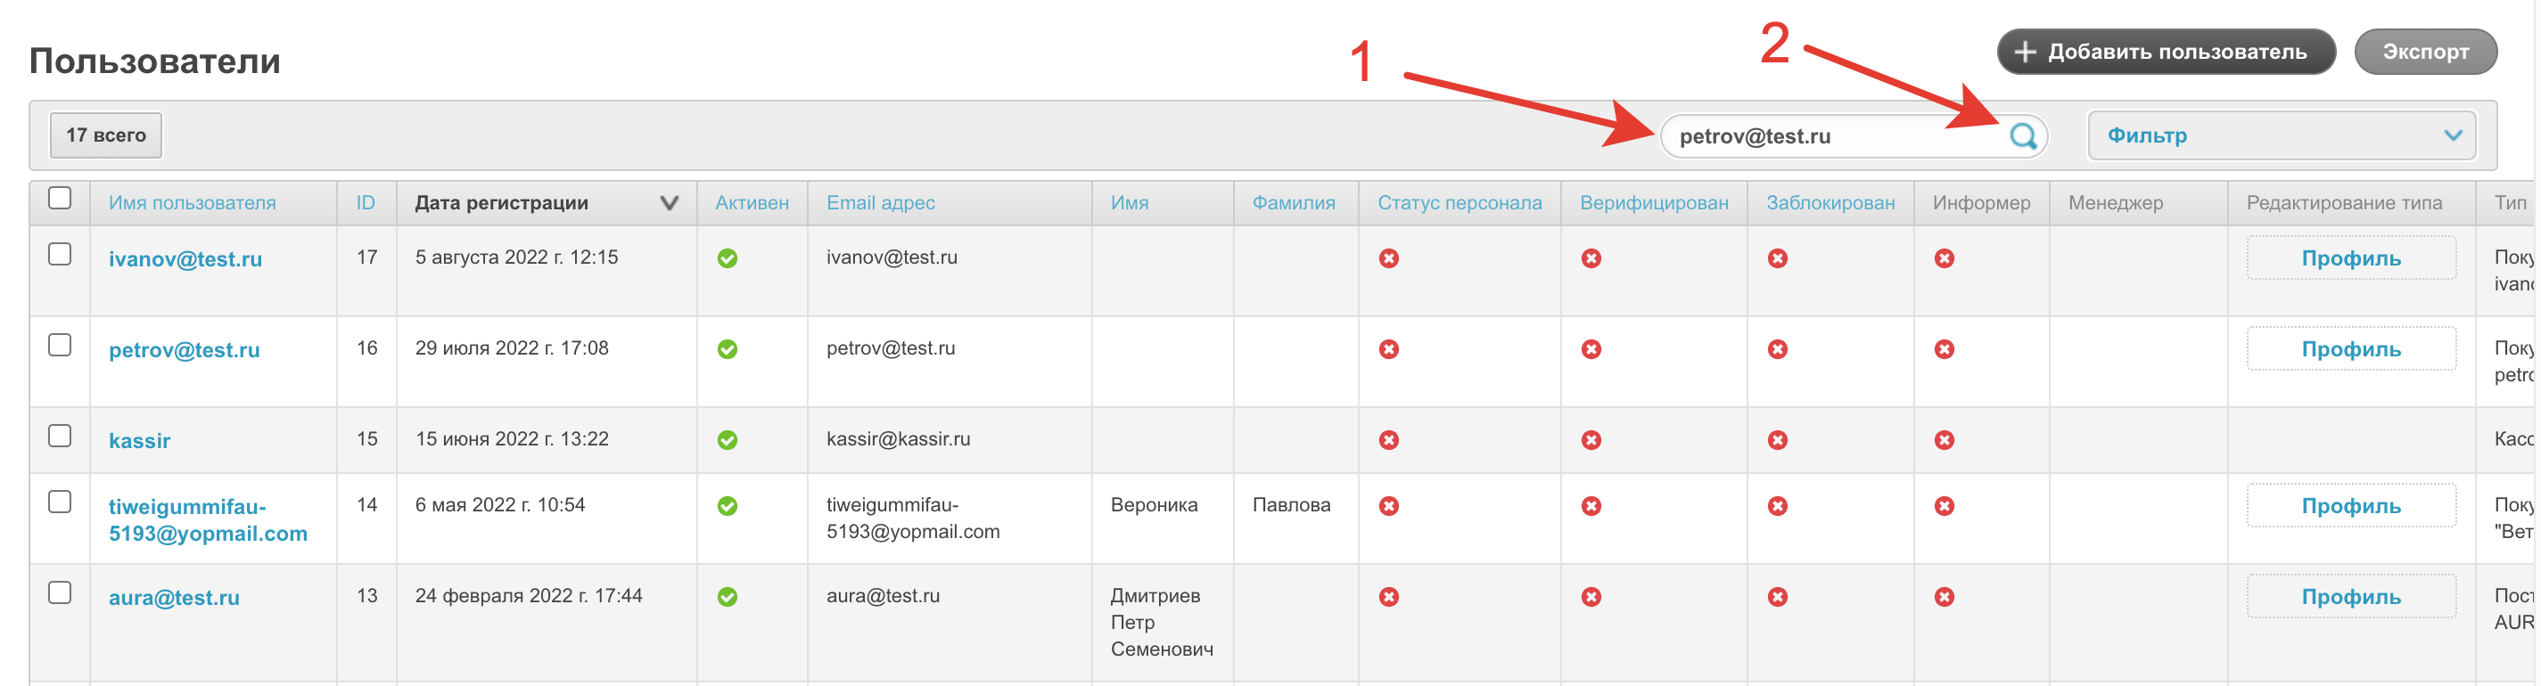Click red Verified icon in aura@test.ru row
2541x686 pixels.
pos(1590,596)
